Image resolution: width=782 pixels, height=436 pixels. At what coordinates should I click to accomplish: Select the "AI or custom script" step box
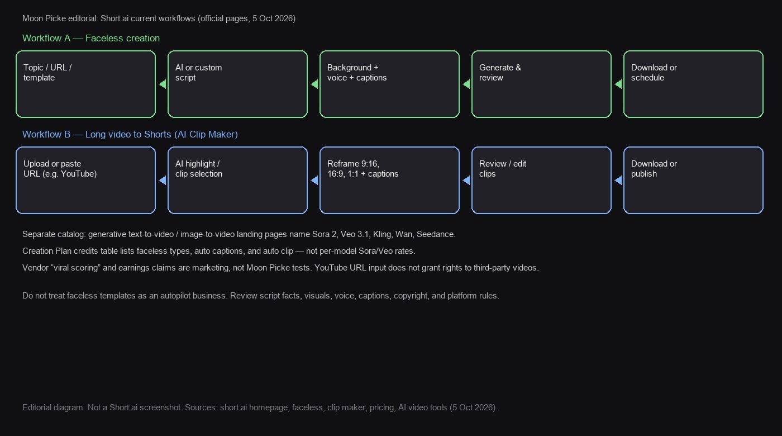237,84
